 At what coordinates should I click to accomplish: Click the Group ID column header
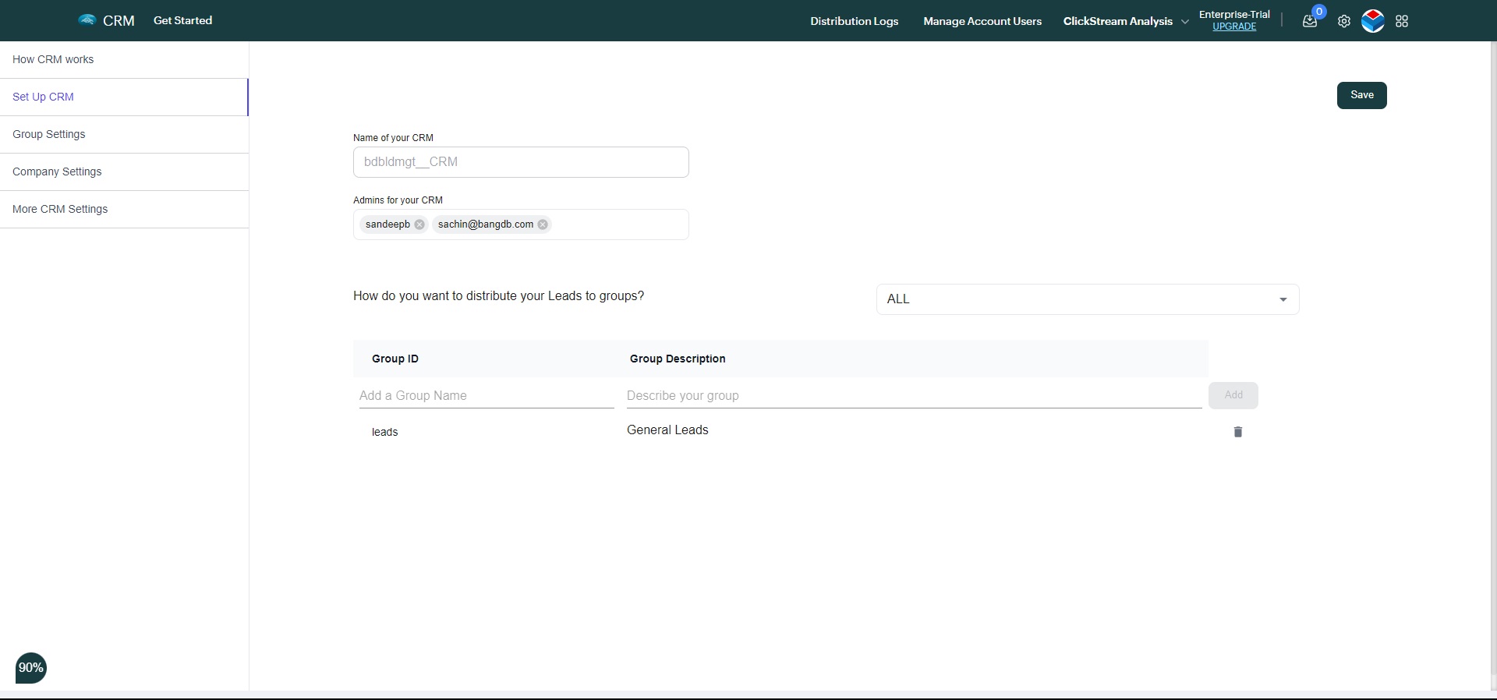click(x=395, y=359)
